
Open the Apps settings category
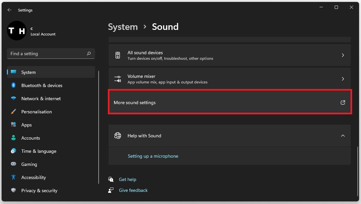tap(26, 125)
